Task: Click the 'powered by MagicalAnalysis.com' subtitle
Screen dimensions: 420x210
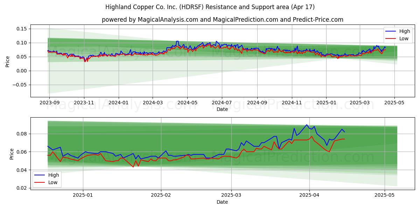Action: [x=223, y=20]
